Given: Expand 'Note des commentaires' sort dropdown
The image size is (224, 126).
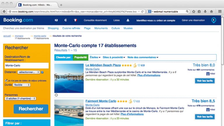Looking at the screenshot, I should (x=143, y=57).
